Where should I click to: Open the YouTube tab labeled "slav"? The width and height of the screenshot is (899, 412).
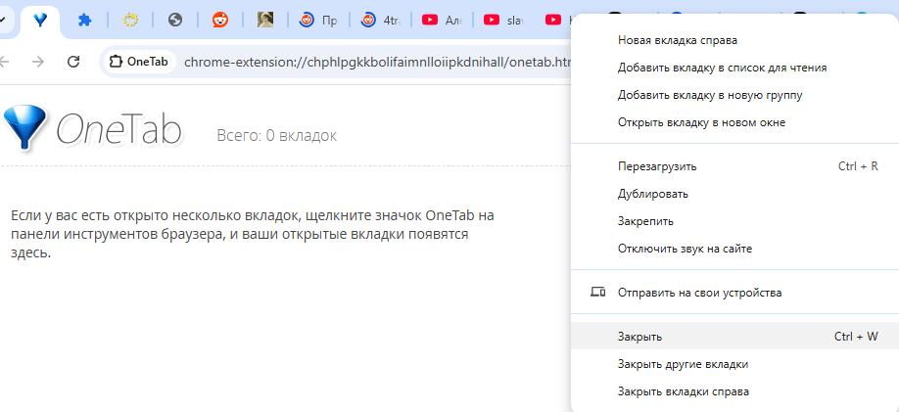point(504,21)
